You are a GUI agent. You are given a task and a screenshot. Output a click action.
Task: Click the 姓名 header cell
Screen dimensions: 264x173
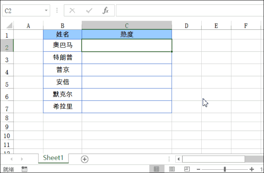(x=62, y=35)
